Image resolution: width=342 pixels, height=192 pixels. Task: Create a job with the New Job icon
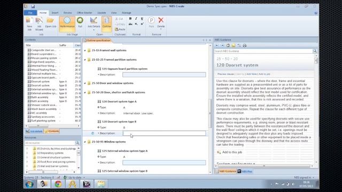pyautogui.click(x=29, y=23)
